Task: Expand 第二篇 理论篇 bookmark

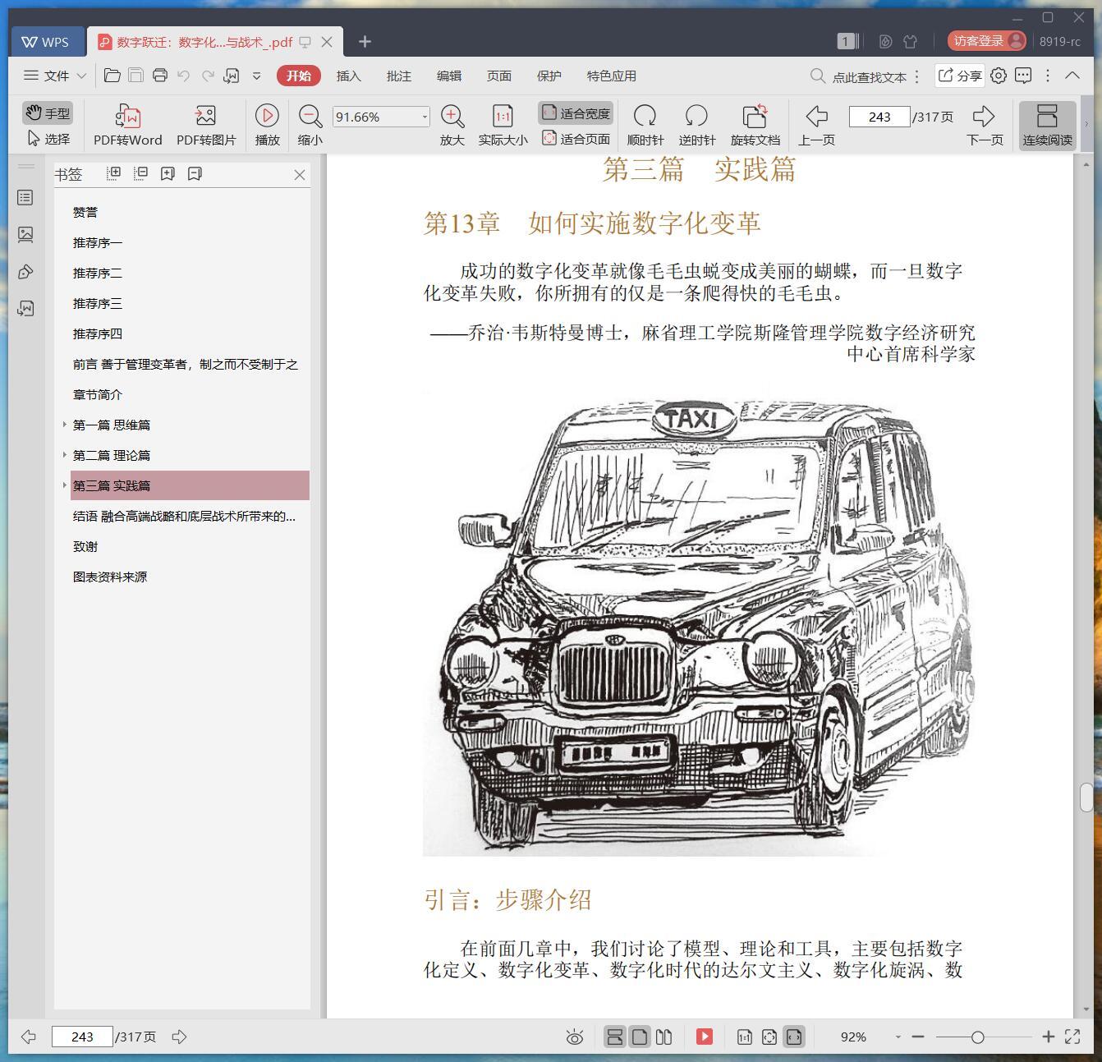Action: (x=65, y=455)
